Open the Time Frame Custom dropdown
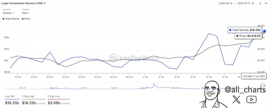 coord(8,13)
